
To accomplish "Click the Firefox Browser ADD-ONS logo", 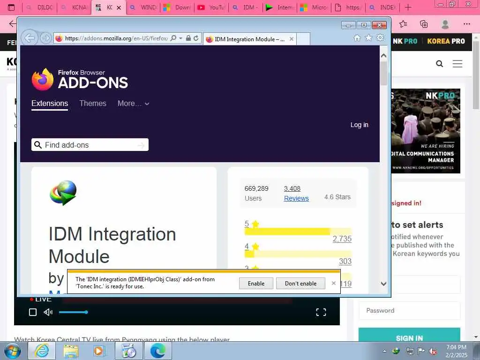I will pyautogui.click(x=80, y=79).
